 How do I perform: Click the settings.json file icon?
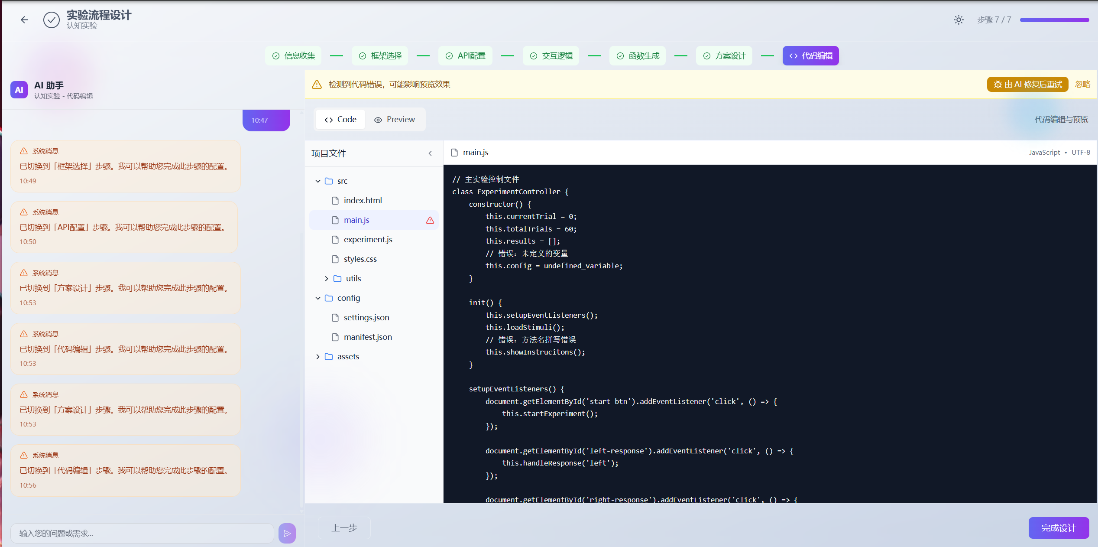coord(335,317)
